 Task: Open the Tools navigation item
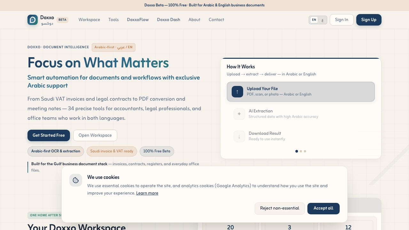(113, 20)
